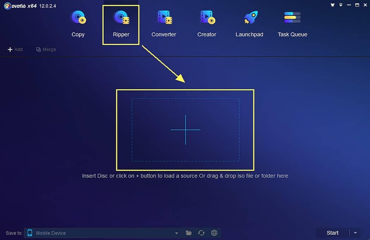Screen dimensions: 370x240
Task: Open the title bar main menu dropdown
Action: 341,5
